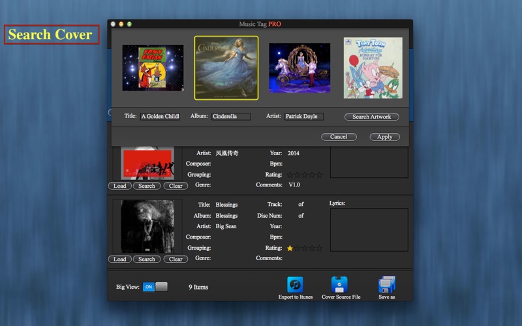Click the Album field containing Cinderella
Image resolution: width=522 pixels, height=326 pixels.
pyautogui.click(x=231, y=116)
